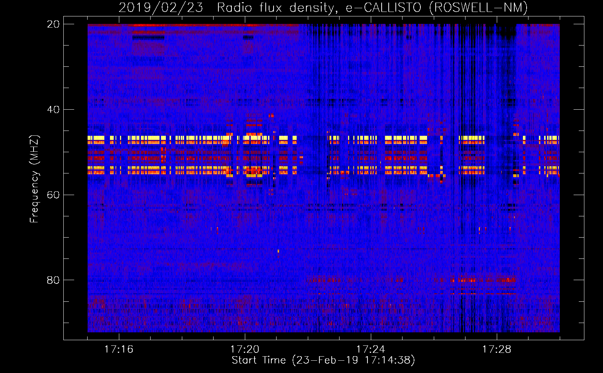Click the 80 frequency tick label

(53, 280)
